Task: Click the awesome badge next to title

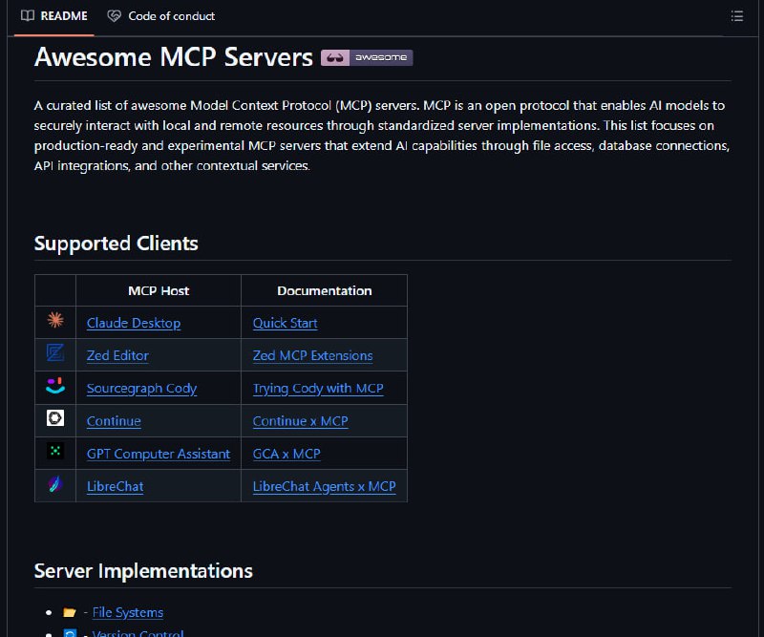Action: (x=367, y=57)
